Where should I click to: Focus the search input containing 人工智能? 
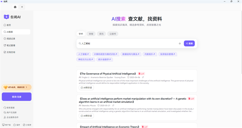click(x=127, y=44)
